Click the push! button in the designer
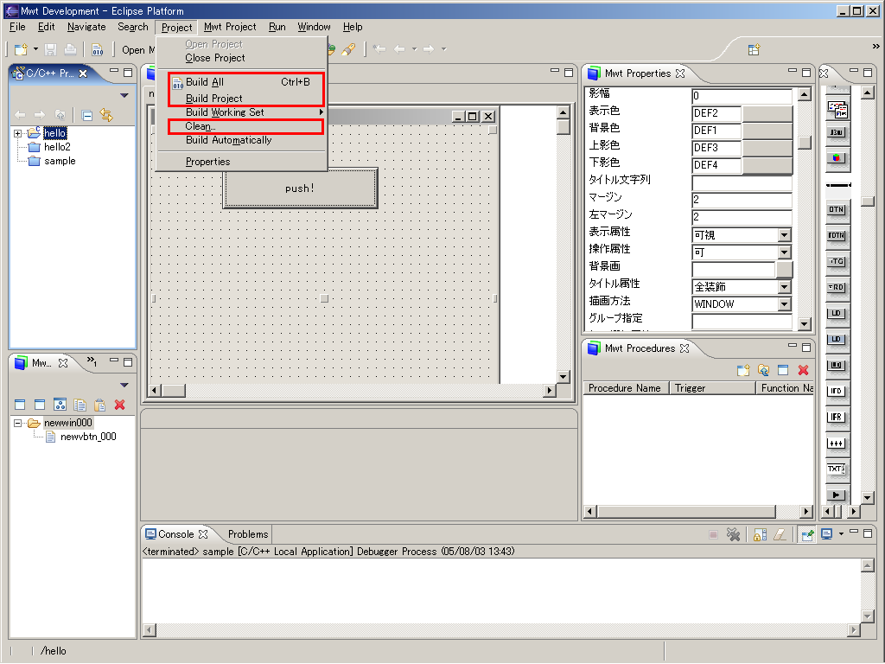 pos(300,188)
